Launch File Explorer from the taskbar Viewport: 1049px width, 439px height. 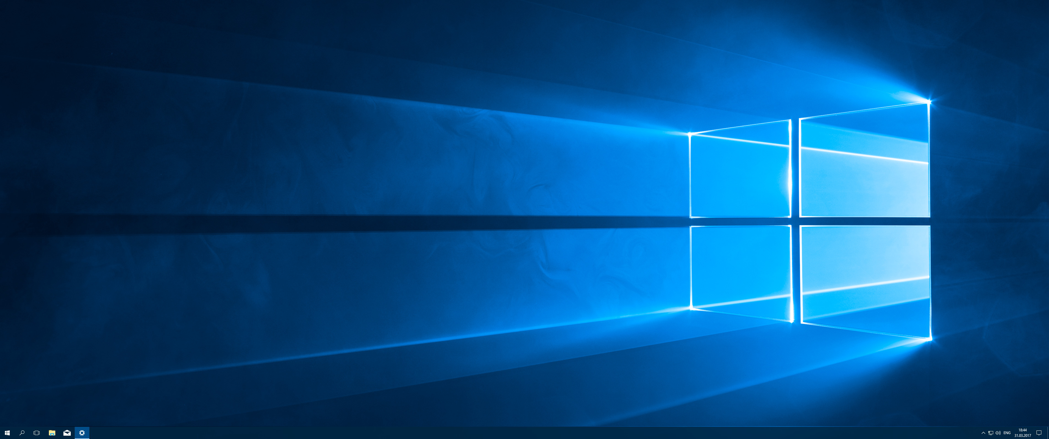tap(52, 433)
